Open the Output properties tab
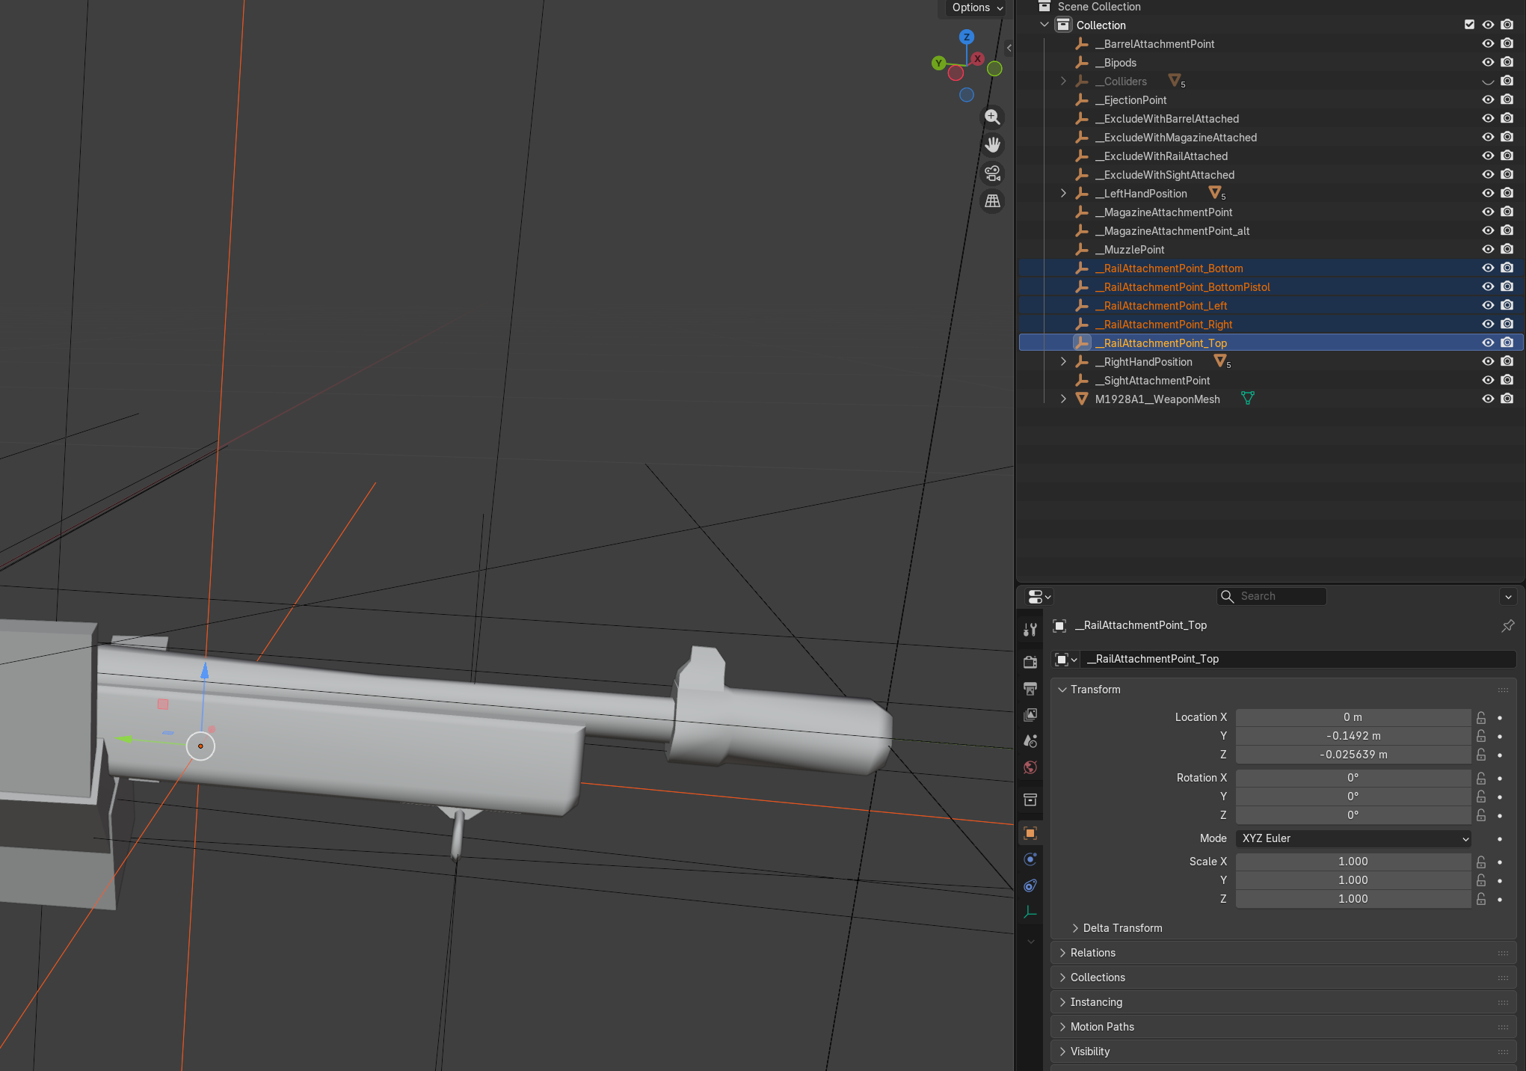Viewport: 1526px width, 1071px height. [x=1030, y=689]
